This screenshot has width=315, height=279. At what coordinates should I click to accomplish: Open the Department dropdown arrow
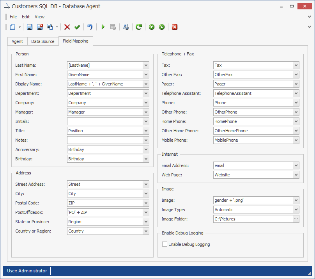click(x=146, y=93)
